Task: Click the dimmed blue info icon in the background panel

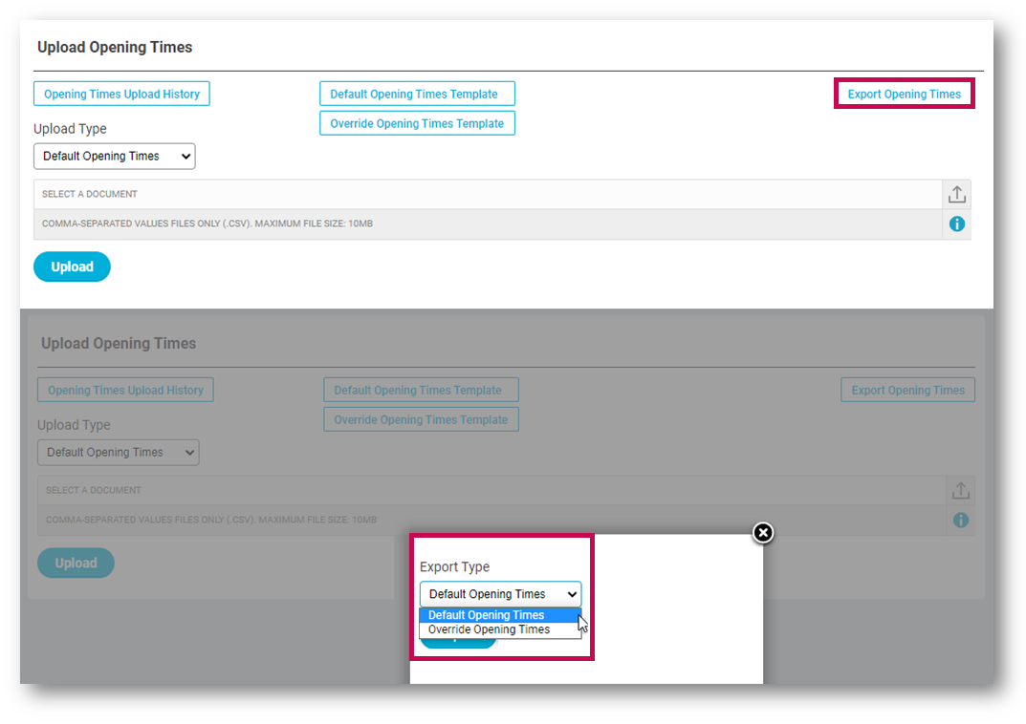Action: pyautogui.click(x=960, y=521)
